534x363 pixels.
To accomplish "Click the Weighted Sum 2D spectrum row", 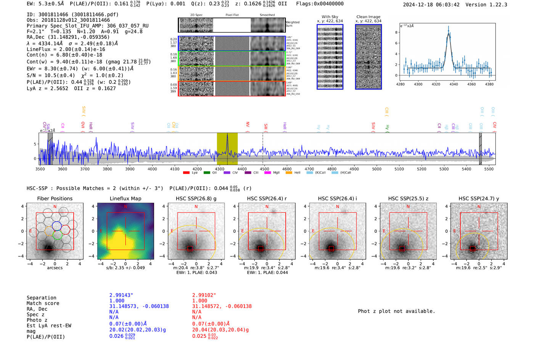I will [x=232, y=25].
